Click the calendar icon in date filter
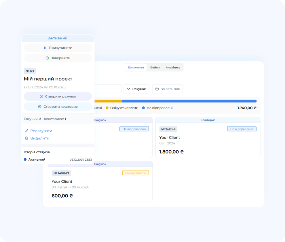Image resolution: width=285 pixels, height=242 pixels. [157, 89]
